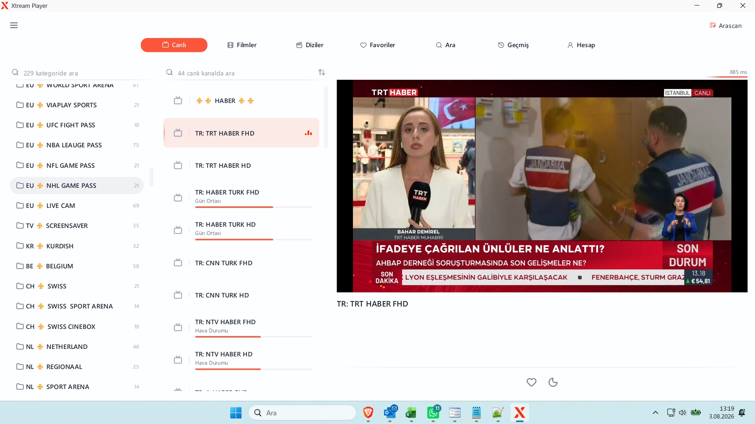Select the EU NHL GAME PASS category
The height and width of the screenshot is (424, 755).
point(77,185)
